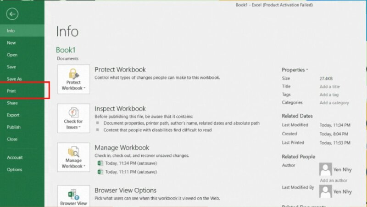Image resolution: width=367 pixels, height=207 pixels.
Task: Open the Export page
Action: point(13,115)
